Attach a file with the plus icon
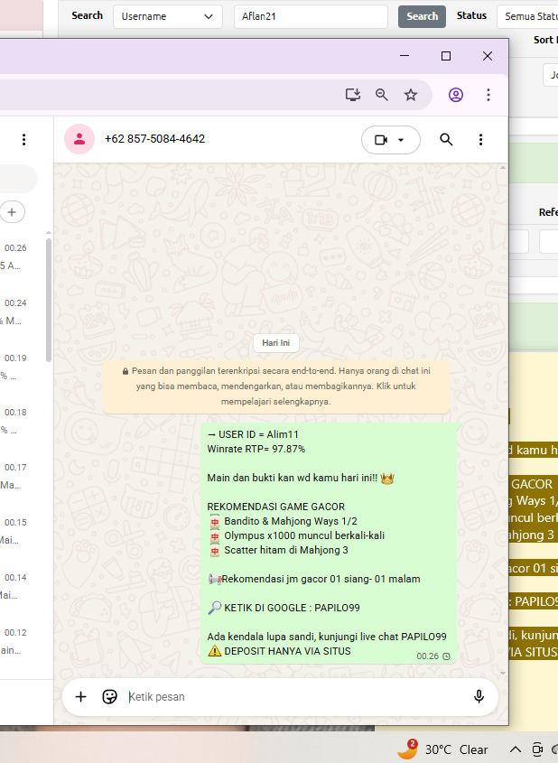The width and height of the screenshot is (558, 763). coord(80,697)
